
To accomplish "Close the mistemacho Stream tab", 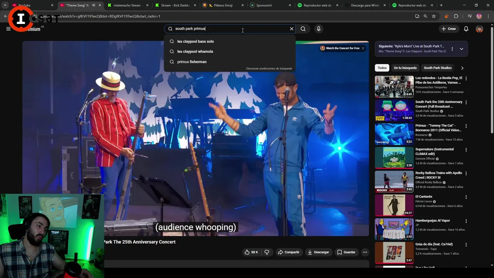I will pos(147,5).
